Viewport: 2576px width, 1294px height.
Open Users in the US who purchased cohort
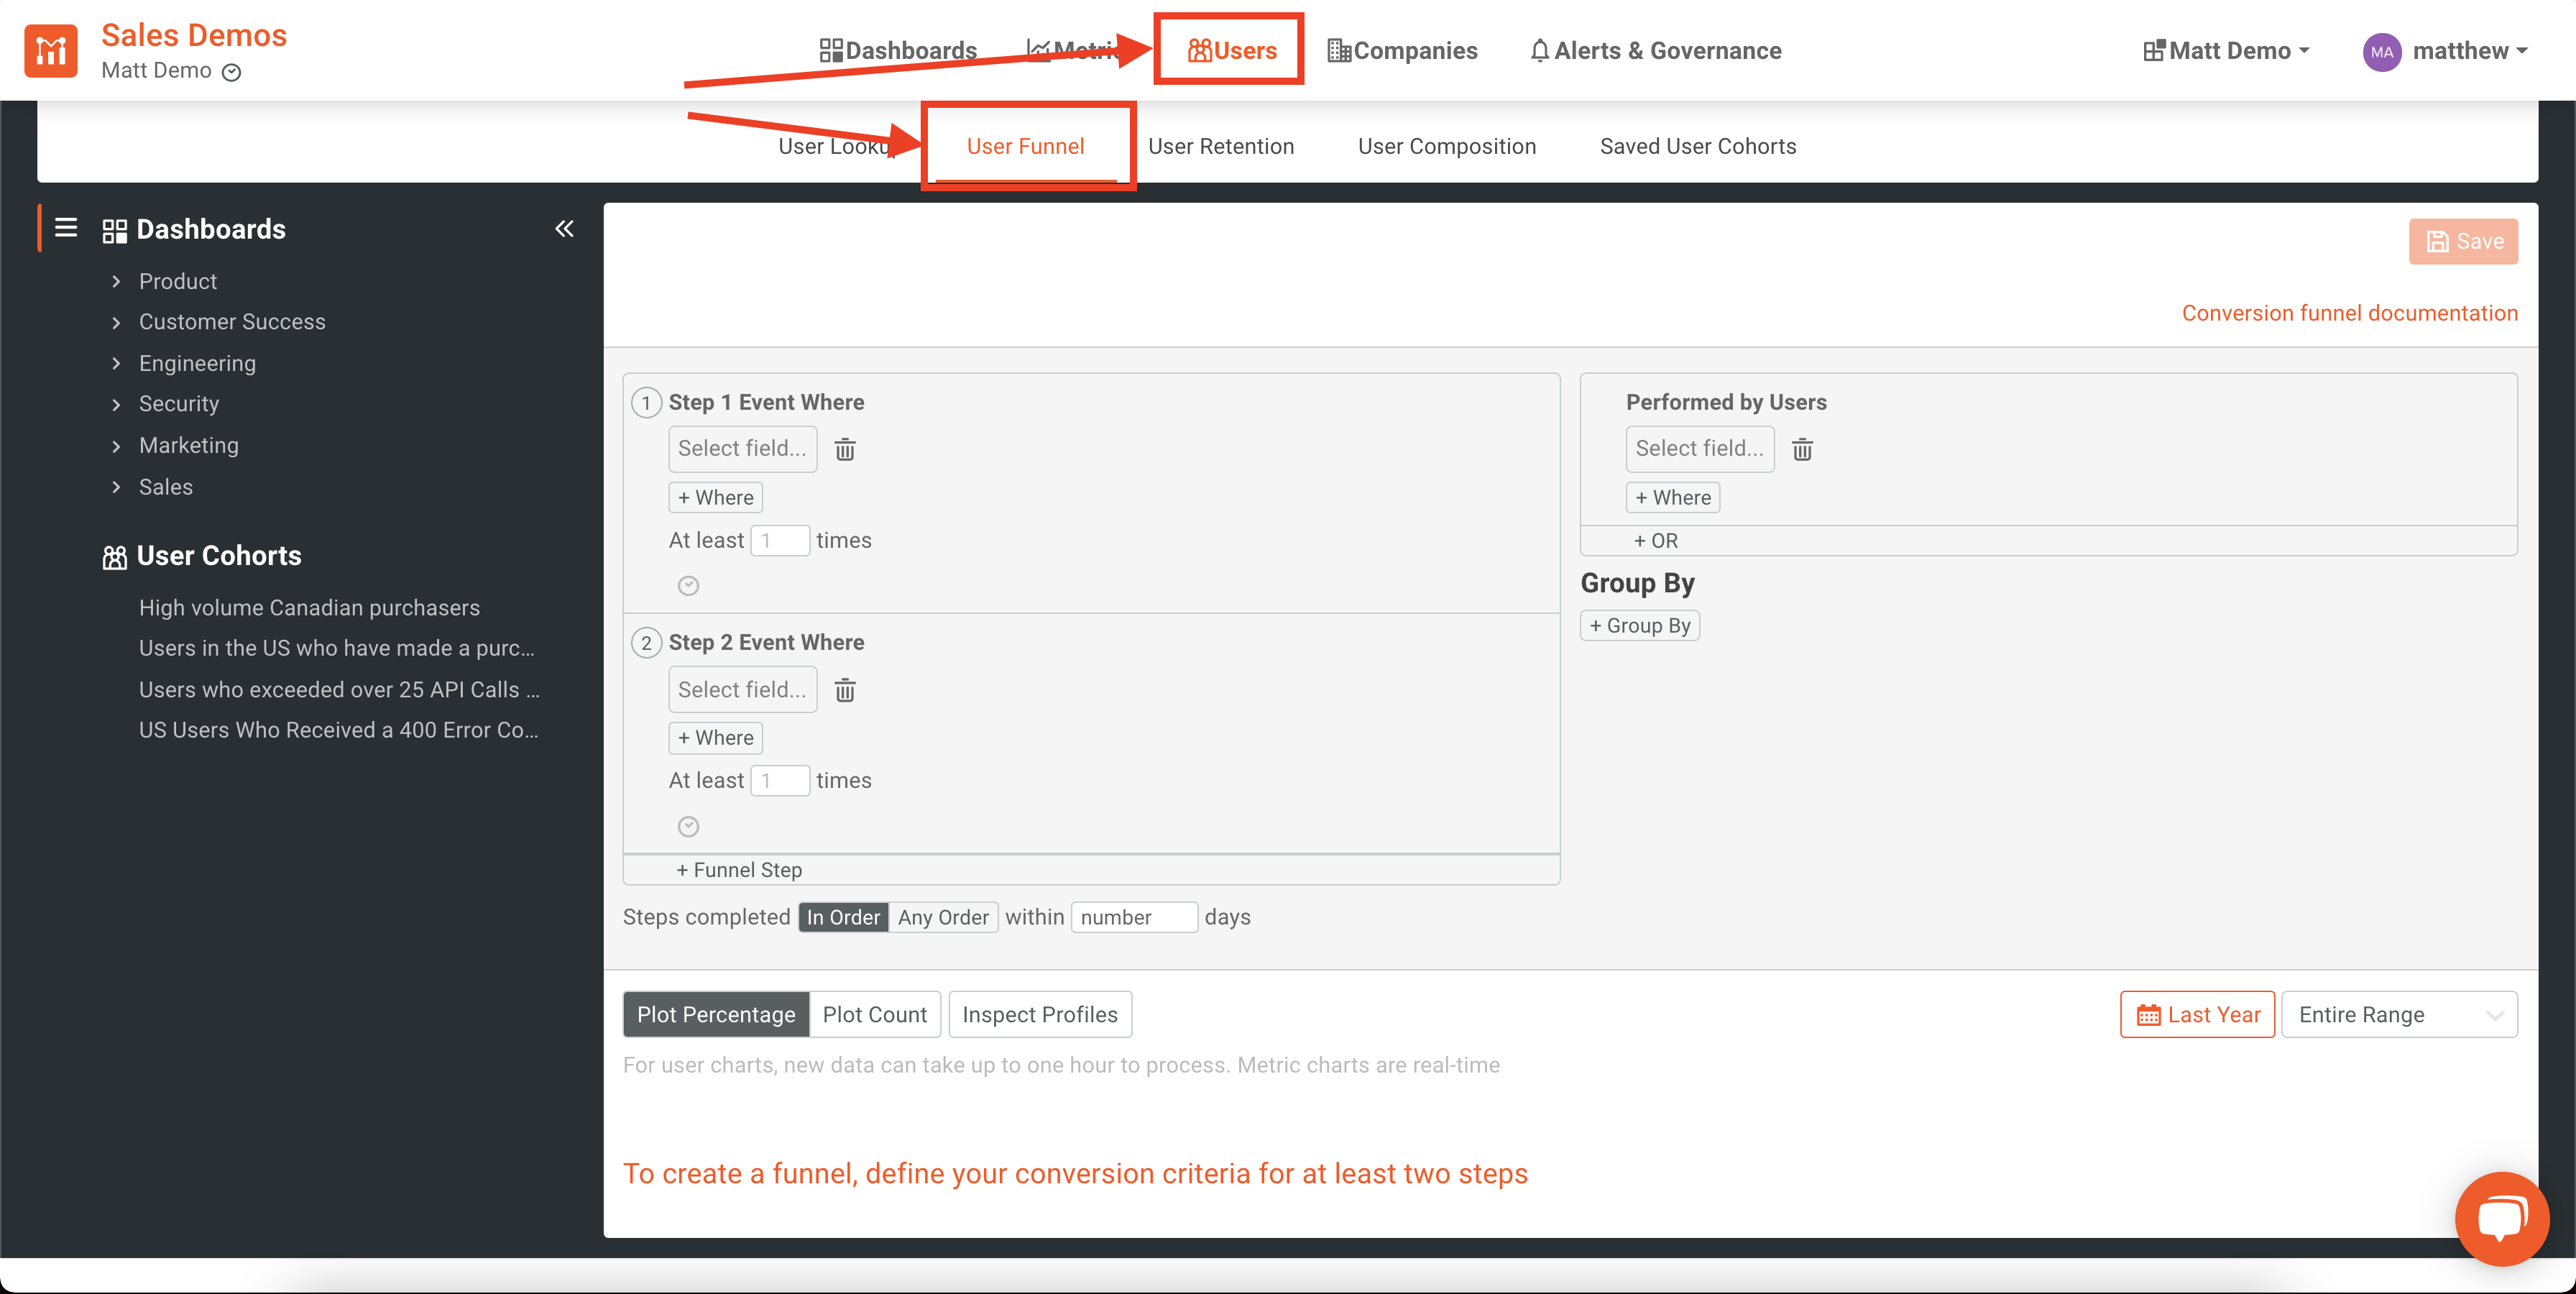point(337,648)
